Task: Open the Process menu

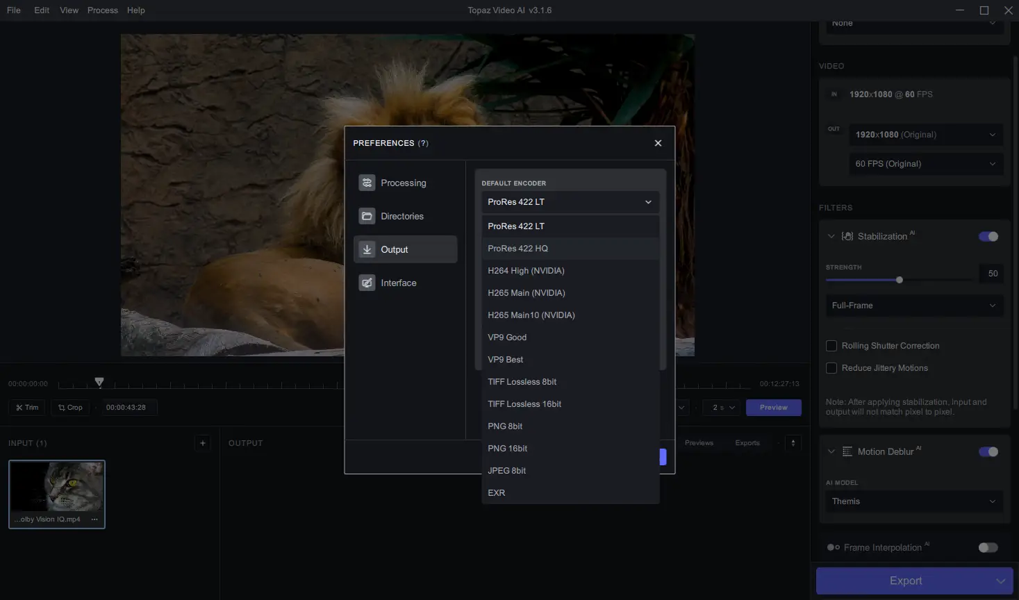Action: (x=103, y=10)
